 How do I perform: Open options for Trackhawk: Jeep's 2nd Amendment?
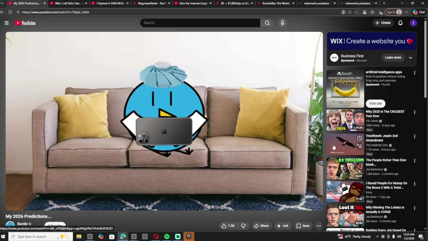point(415,137)
